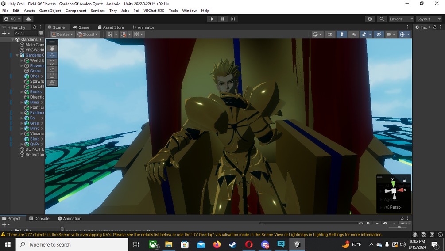Image resolution: width=445 pixels, height=251 pixels.
Task: Toggle the Inspector panel lock
Action: [x=435, y=27]
